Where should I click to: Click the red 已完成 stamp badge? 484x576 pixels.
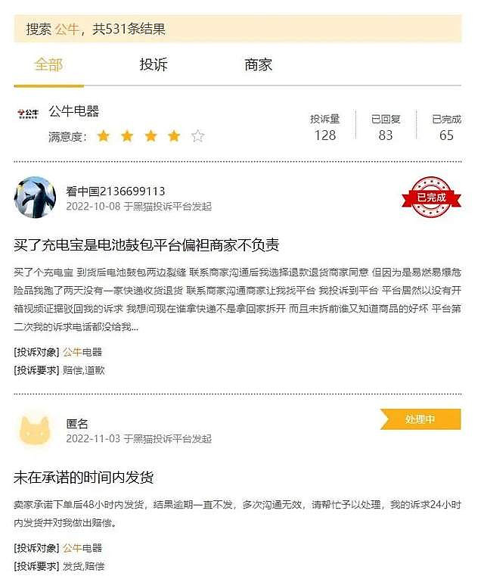click(431, 198)
